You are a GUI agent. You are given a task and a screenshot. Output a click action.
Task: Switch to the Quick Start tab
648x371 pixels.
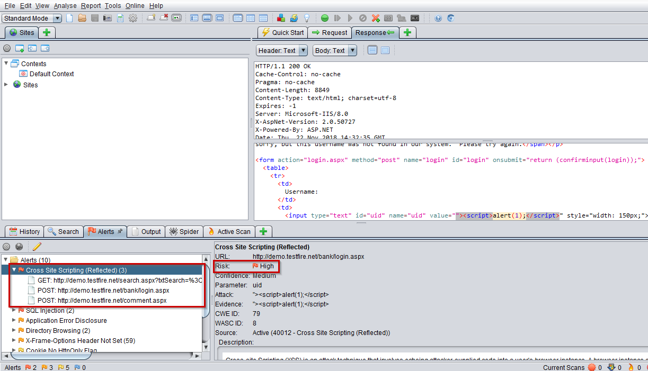click(282, 32)
